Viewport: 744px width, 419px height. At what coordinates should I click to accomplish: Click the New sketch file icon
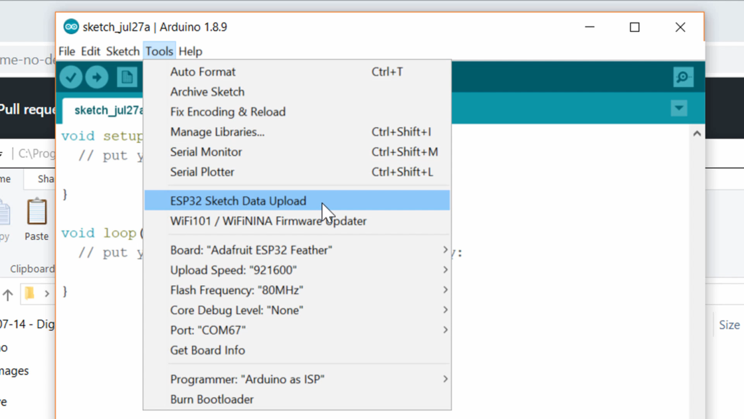(127, 78)
